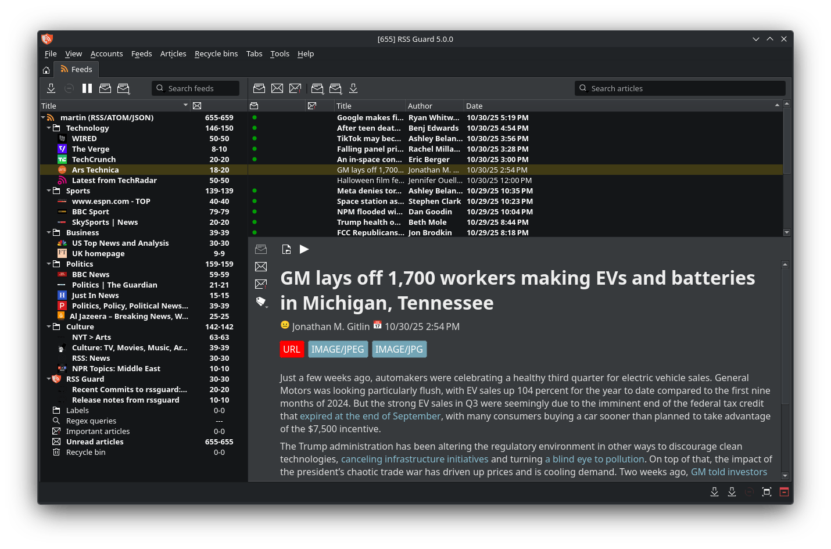Screen dimensions: 831x549
Task: Toggle read dot for Trump health o... article
Action: pyautogui.click(x=255, y=222)
